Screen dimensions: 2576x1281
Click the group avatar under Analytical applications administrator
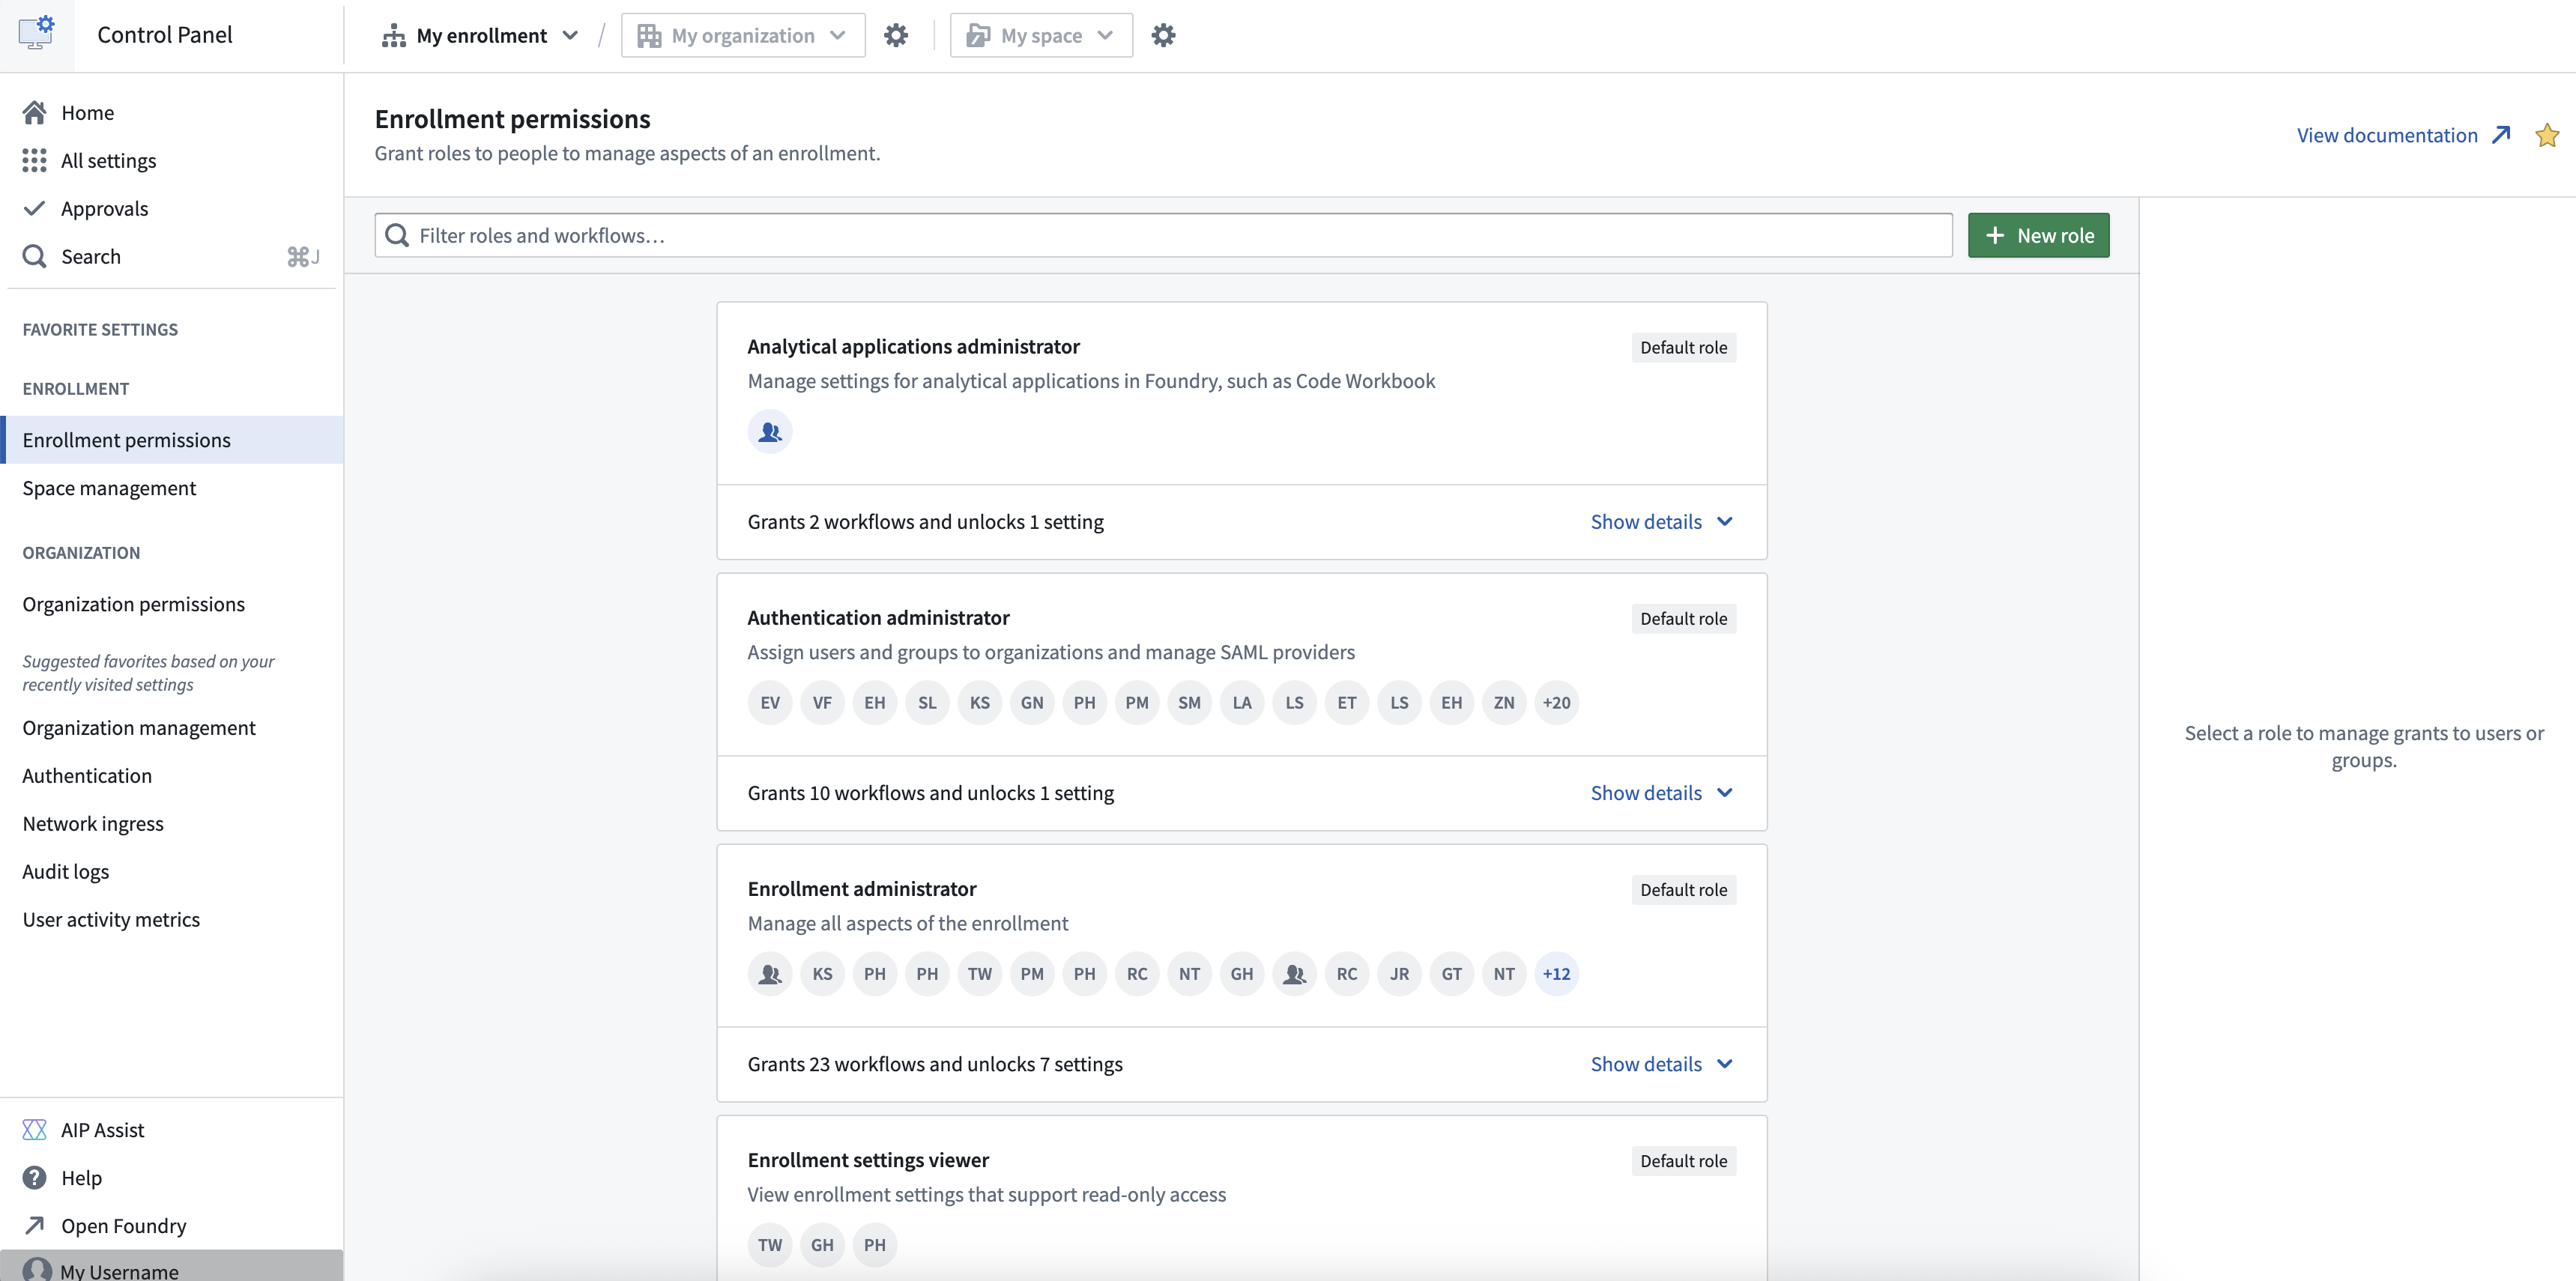point(770,432)
